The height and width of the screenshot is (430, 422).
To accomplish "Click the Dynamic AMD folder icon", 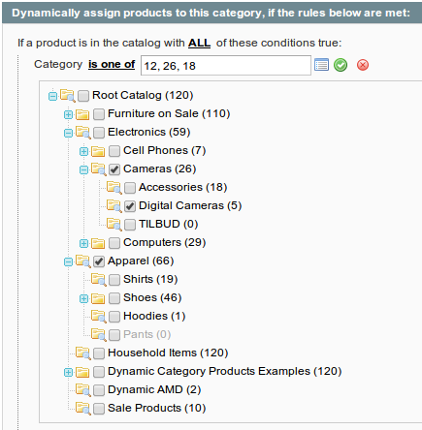I will pyautogui.click(x=83, y=390).
